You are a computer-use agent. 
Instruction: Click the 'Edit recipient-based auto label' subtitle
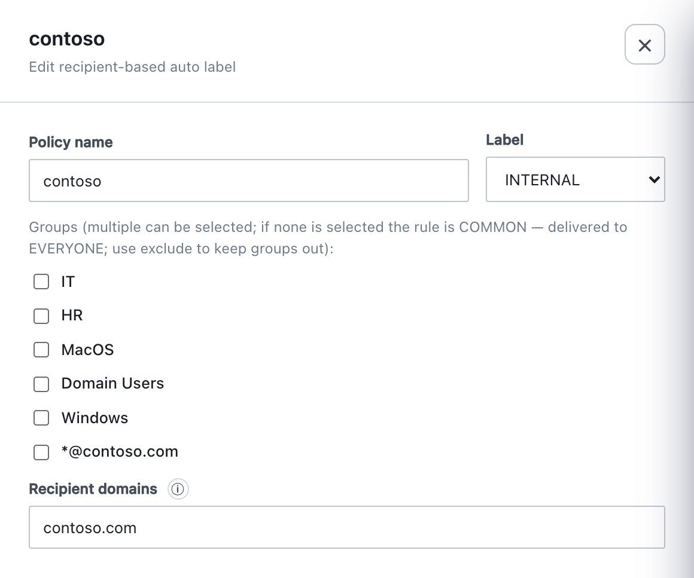click(x=132, y=67)
